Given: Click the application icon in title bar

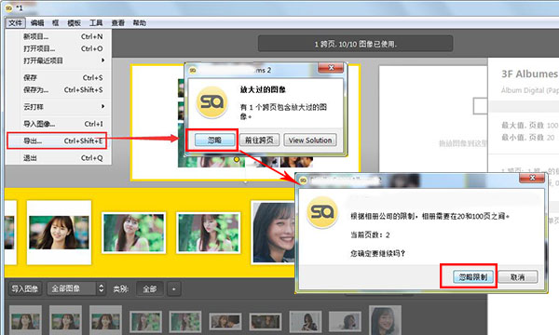Looking at the screenshot, I should [8, 7].
